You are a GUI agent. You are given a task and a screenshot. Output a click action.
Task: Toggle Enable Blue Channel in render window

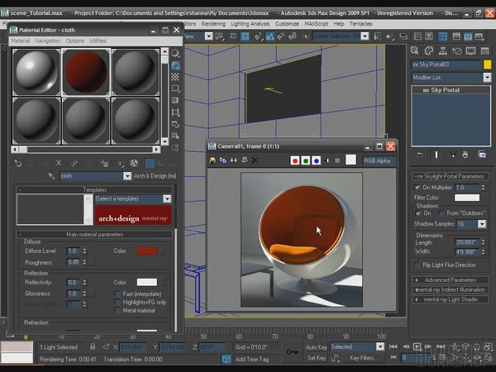click(316, 160)
